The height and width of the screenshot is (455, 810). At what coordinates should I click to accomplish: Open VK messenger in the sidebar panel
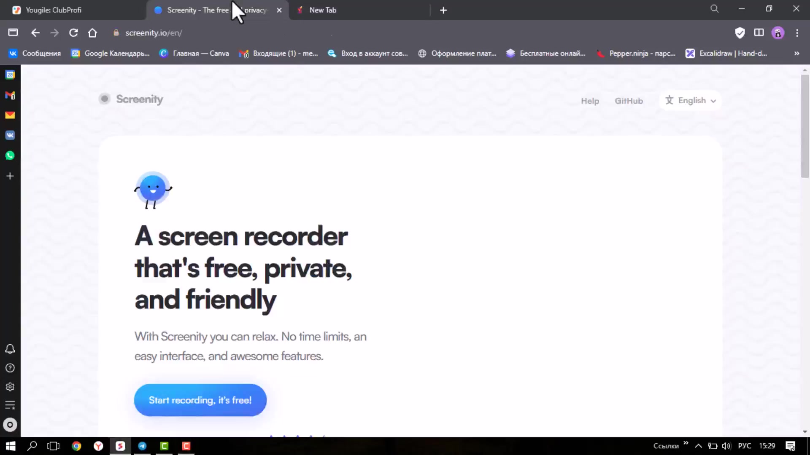[10, 135]
